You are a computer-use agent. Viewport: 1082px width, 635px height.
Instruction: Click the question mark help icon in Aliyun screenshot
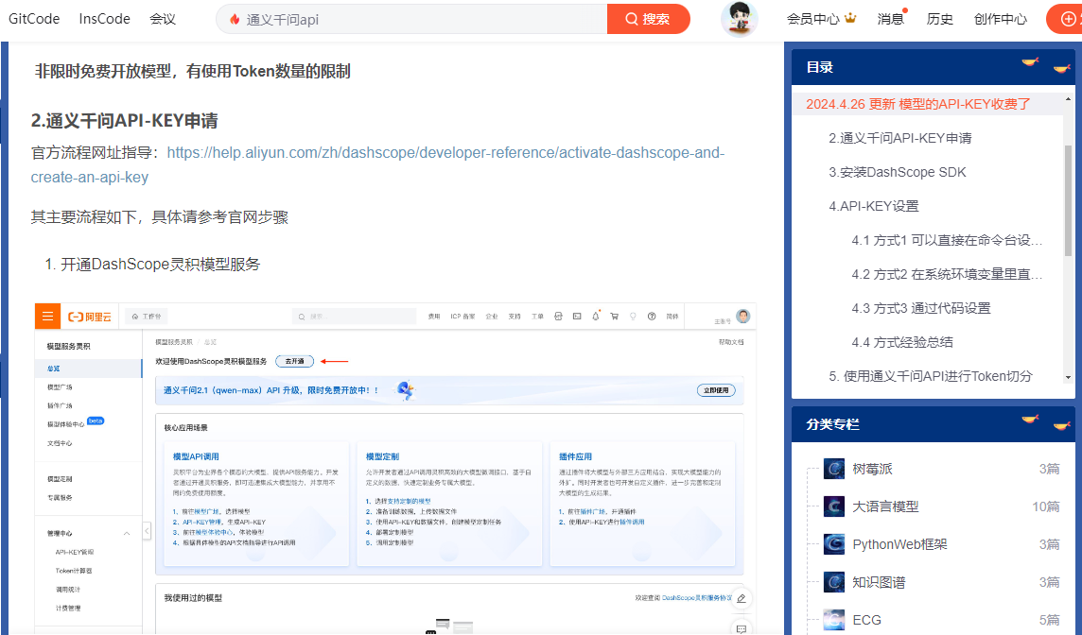pos(652,317)
